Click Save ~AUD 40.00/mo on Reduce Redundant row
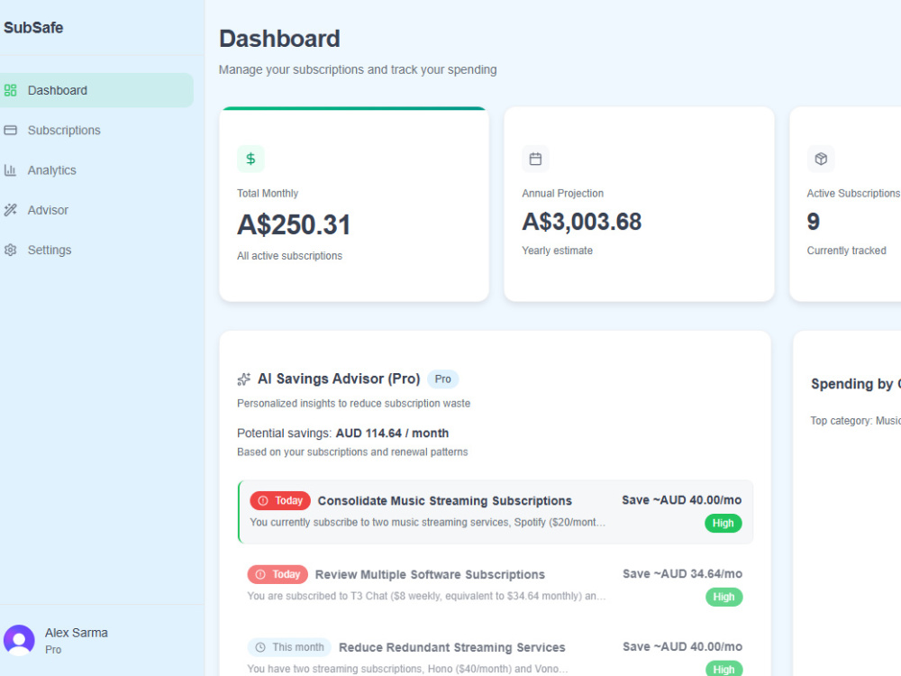The width and height of the screenshot is (901, 676). point(682,646)
